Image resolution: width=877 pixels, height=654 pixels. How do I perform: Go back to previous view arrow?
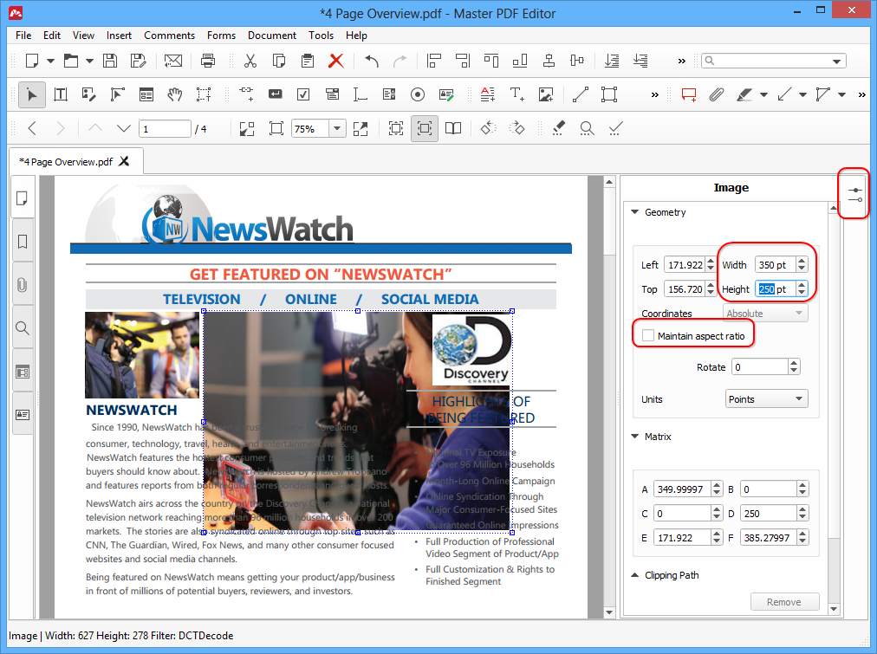tap(32, 128)
